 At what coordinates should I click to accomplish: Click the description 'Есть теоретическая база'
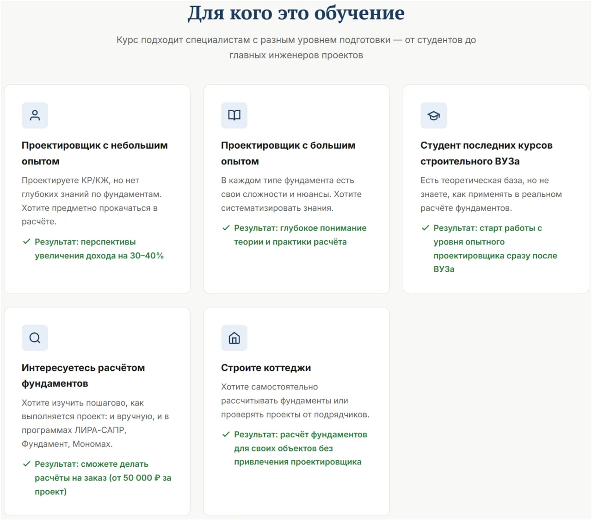[x=491, y=194]
